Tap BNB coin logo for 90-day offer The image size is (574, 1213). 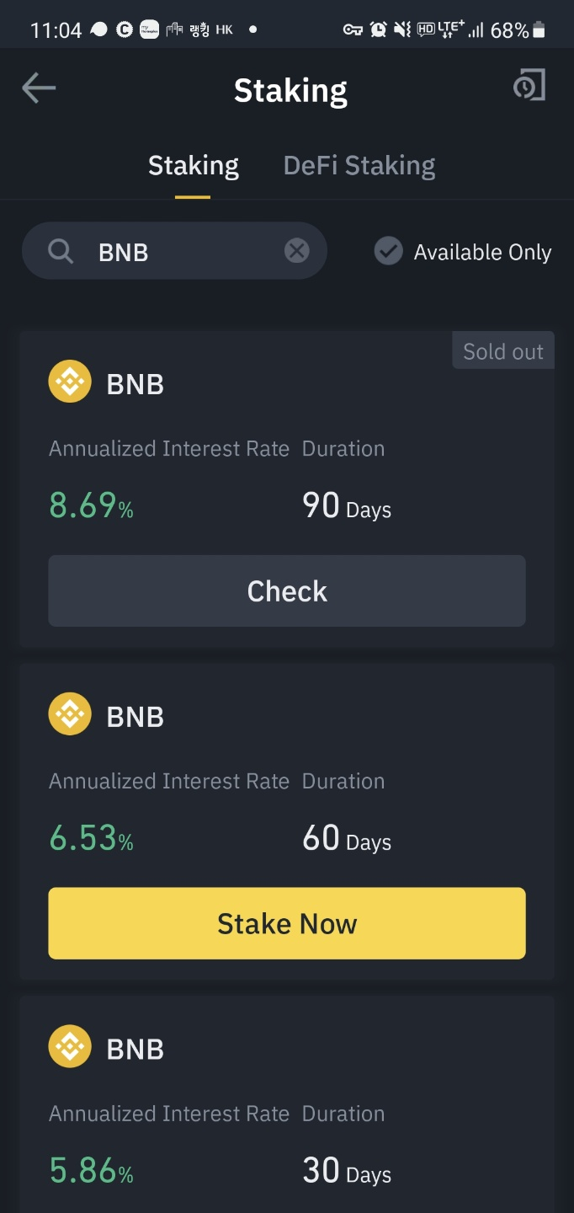70,382
